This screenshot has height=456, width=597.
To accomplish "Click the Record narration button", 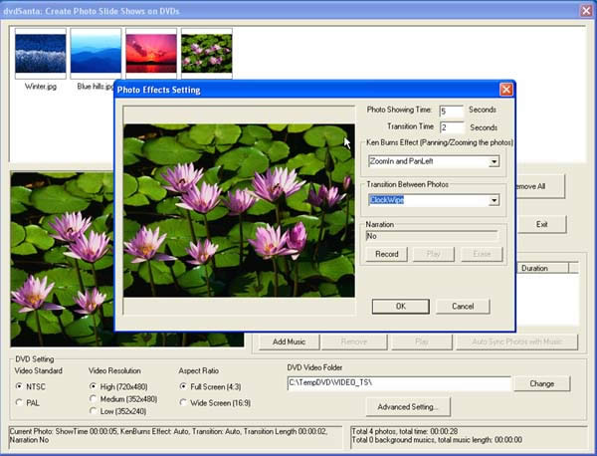I will pyautogui.click(x=386, y=254).
